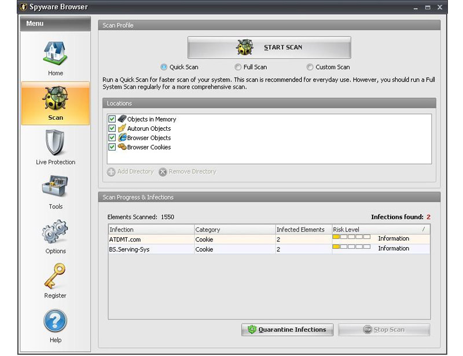
Task: Click risk level bar for BS.Serving-Sys
Action: (351, 247)
